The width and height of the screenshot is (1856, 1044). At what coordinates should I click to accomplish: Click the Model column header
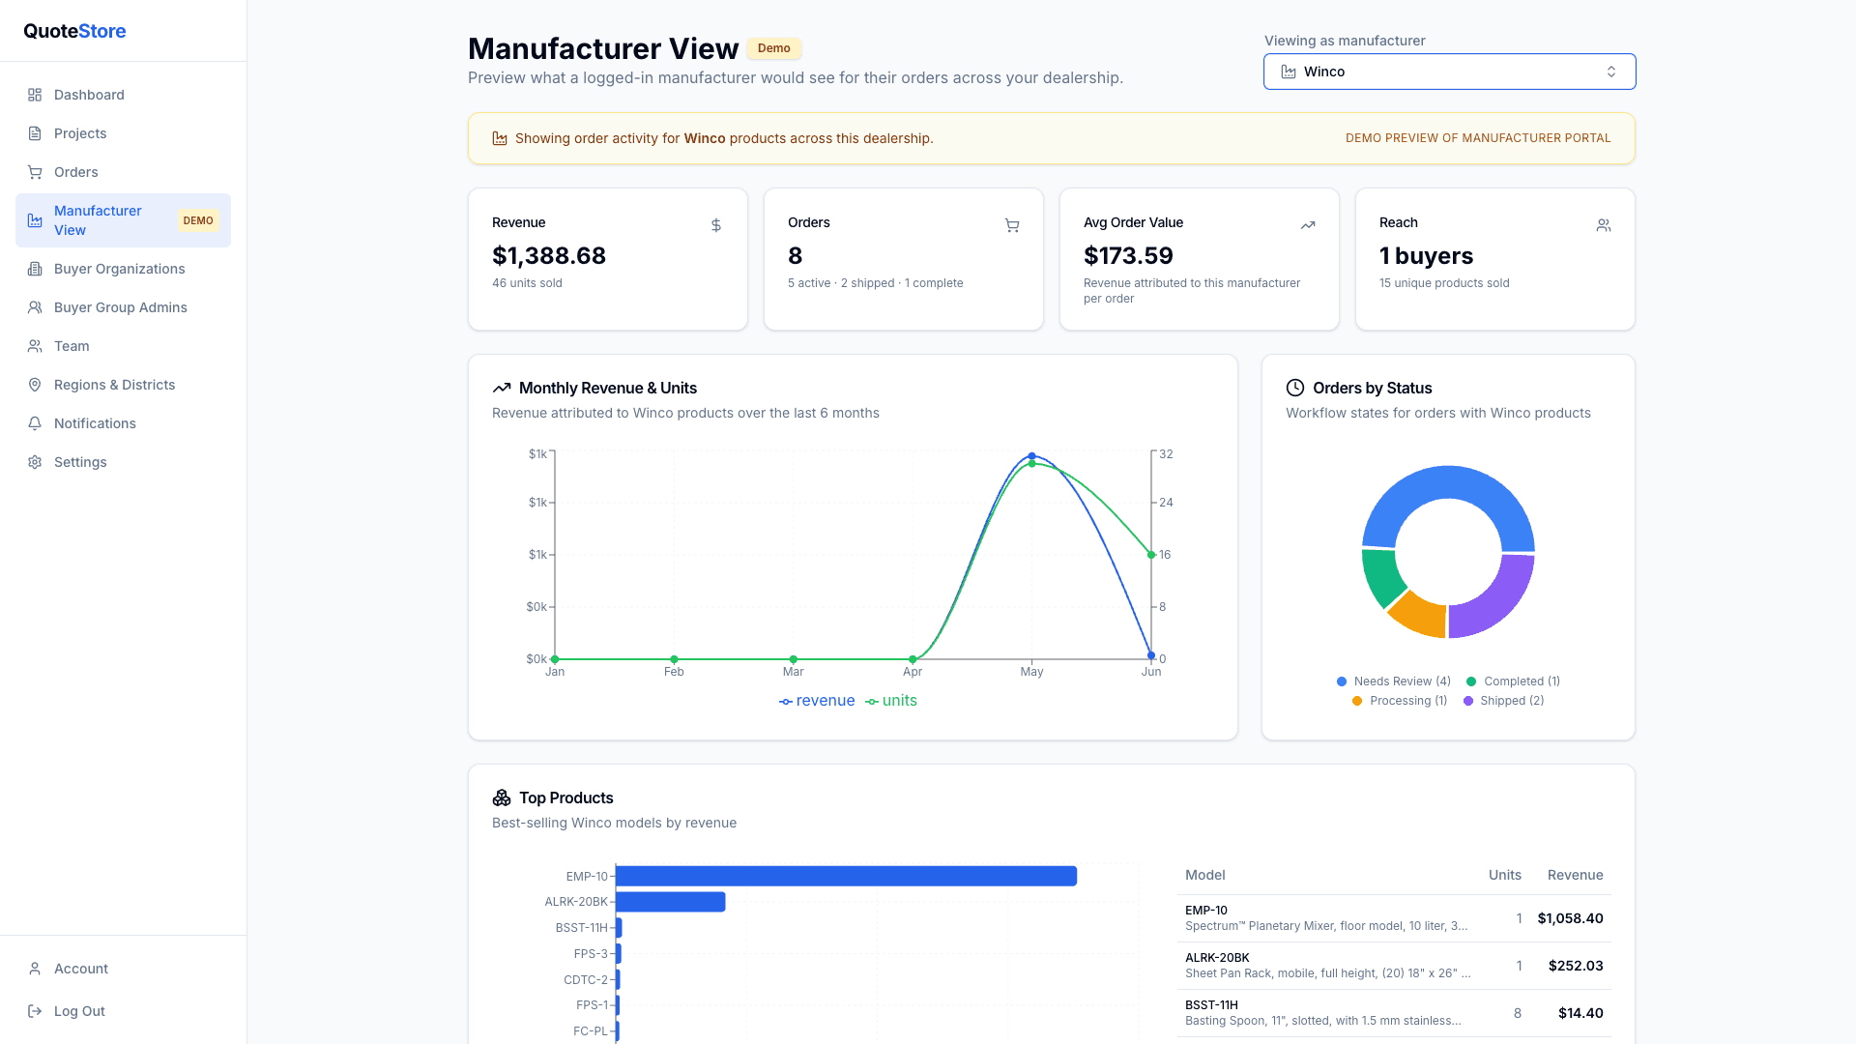[1204, 875]
